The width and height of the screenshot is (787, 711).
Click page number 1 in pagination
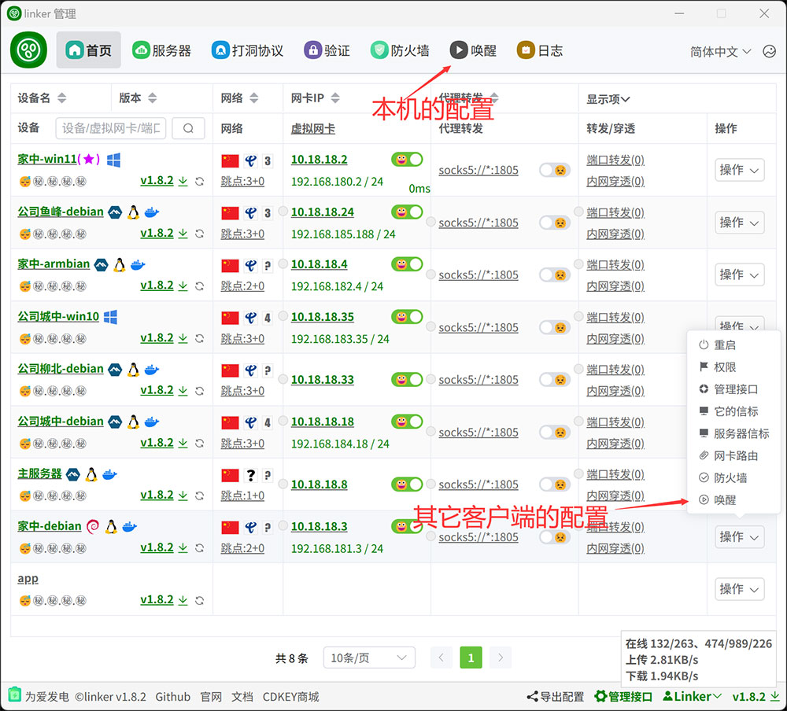pyautogui.click(x=471, y=658)
